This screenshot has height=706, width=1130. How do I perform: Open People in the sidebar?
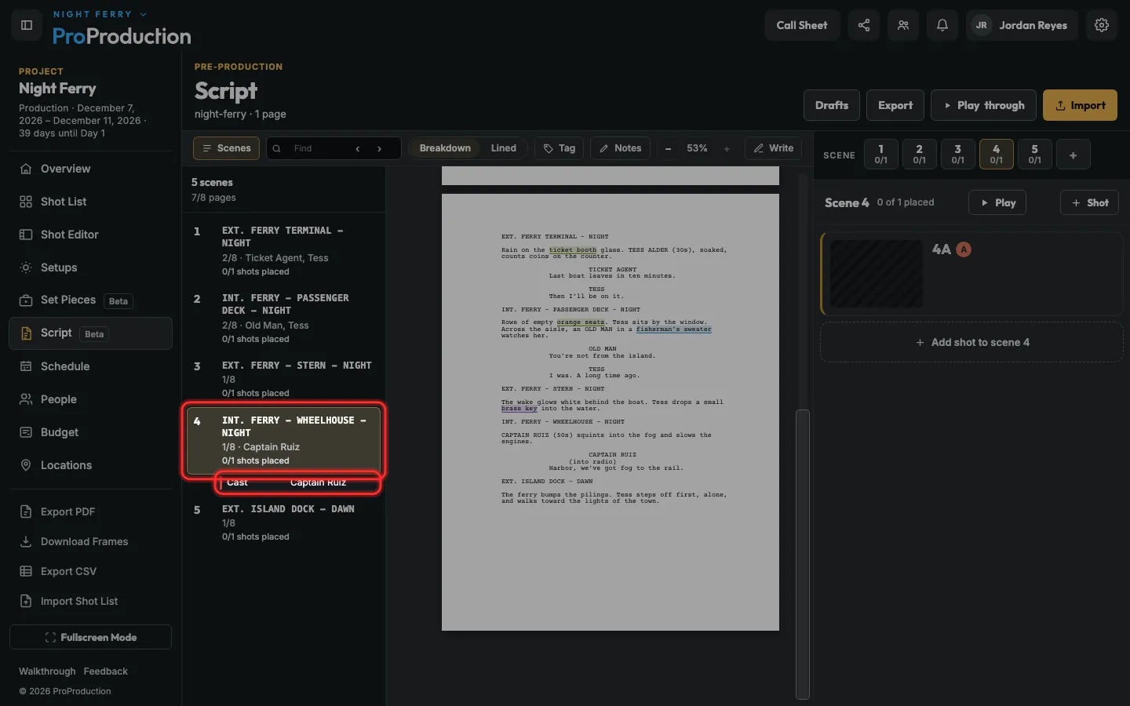(x=90, y=399)
